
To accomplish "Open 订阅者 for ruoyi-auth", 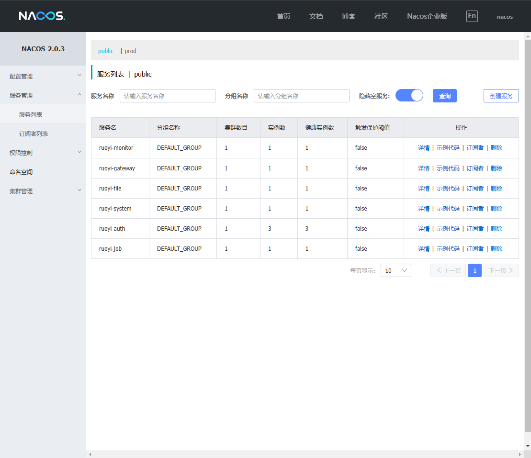I will [475, 228].
